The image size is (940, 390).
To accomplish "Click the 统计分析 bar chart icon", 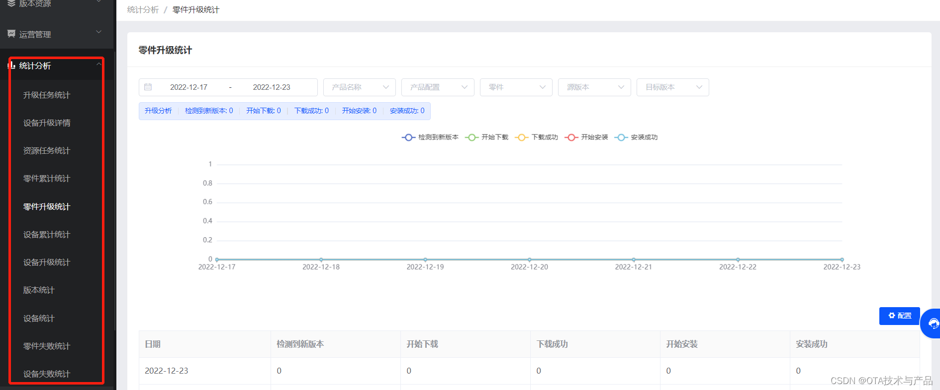I will [11, 65].
